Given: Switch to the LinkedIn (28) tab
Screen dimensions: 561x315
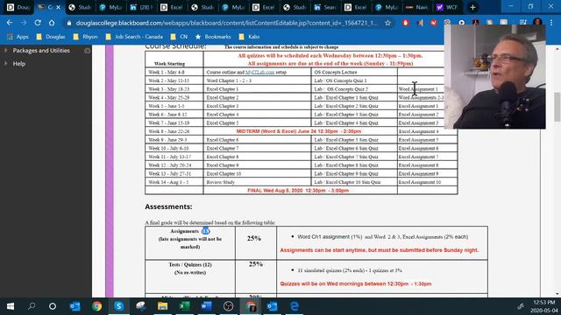Looking at the screenshot, I should pyautogui.click(x=142, y=7).
